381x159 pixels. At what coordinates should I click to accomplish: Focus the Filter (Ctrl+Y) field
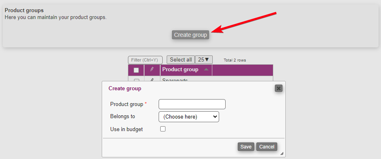(145, 60)
